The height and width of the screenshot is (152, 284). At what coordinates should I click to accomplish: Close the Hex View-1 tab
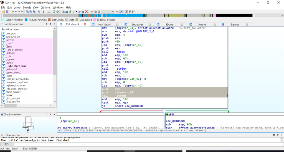117,25
